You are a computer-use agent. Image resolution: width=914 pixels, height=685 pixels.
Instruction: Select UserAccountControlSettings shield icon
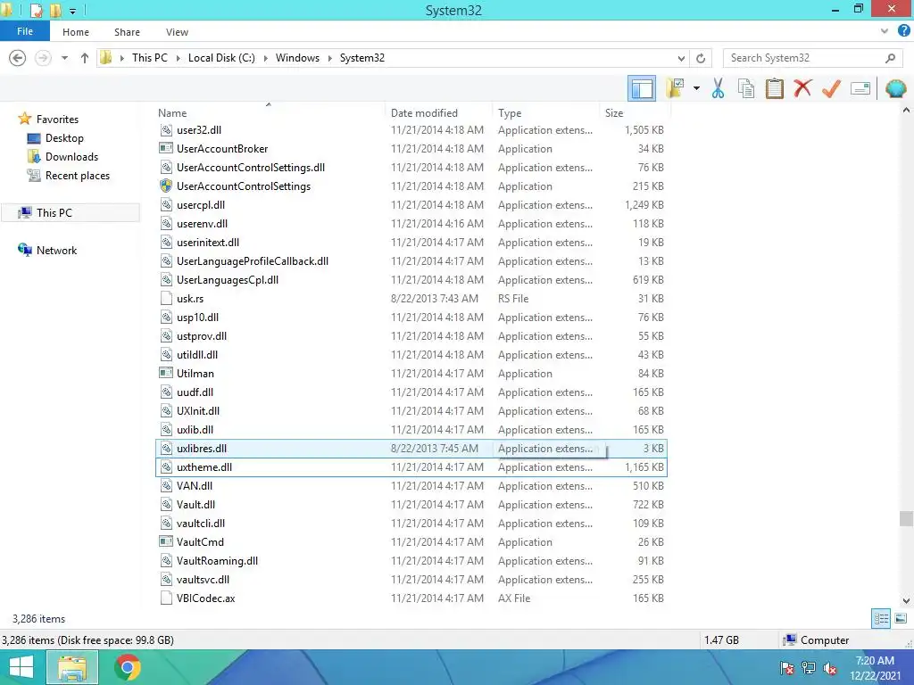click(x=166, y=186)
